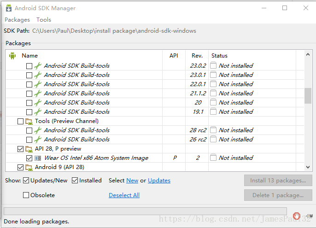Check Tools (Preview Channel) group checkbox
The width and height of the screenshot is (316, 228).
[x=21, y=121]
